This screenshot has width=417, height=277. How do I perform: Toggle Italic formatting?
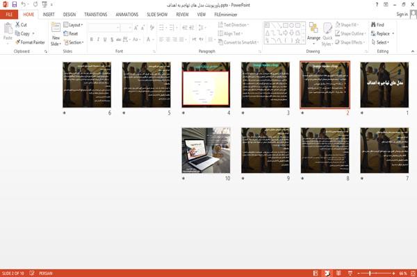[98, 40]
